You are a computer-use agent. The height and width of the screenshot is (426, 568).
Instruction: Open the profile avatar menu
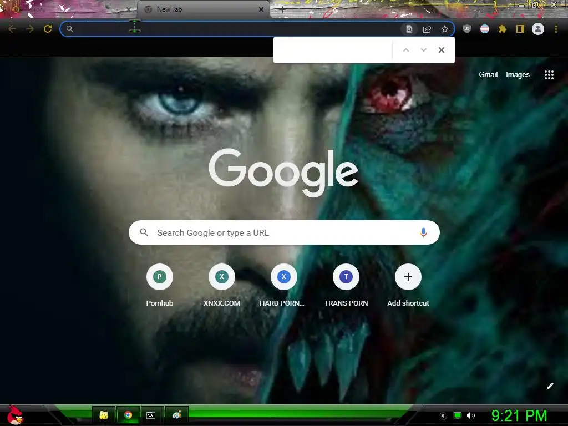538,29
